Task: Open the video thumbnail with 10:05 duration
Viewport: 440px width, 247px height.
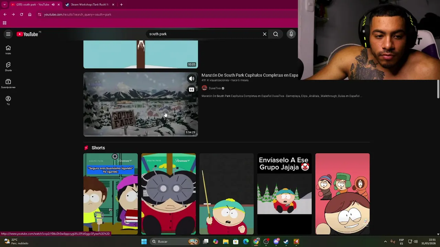Action: point(141,54)
